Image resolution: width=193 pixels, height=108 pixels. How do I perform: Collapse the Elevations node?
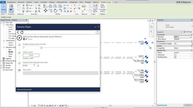pos(4,47)
